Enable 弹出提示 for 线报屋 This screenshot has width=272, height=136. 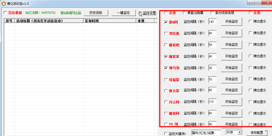click(250, 79)
